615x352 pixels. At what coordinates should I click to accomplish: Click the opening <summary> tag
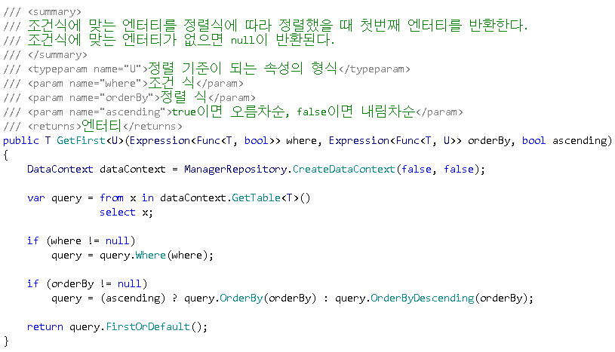[x=54, y=12]
